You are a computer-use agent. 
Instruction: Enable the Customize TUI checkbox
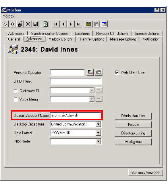[16, 91]
